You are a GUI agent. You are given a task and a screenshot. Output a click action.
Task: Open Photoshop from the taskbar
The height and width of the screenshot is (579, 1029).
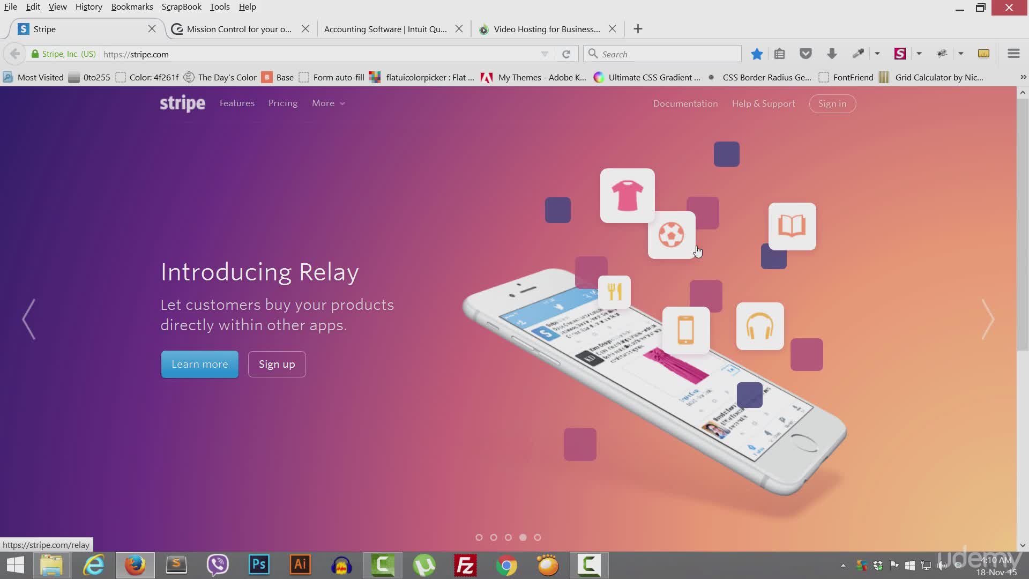click(x=259, y=565)
